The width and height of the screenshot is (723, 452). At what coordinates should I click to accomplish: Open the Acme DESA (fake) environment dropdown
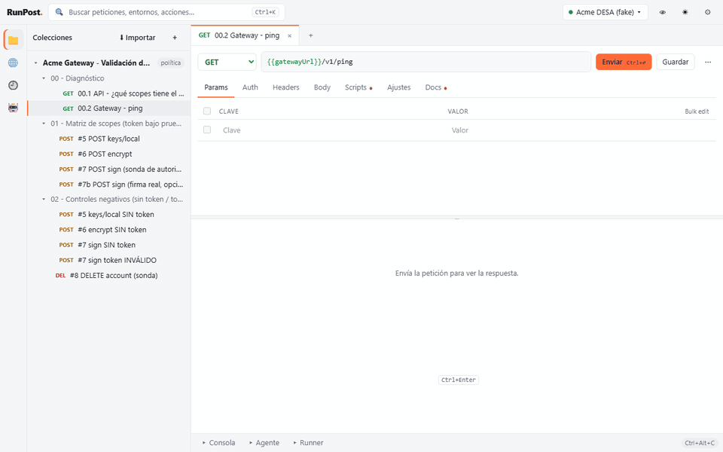coord(605,13)
